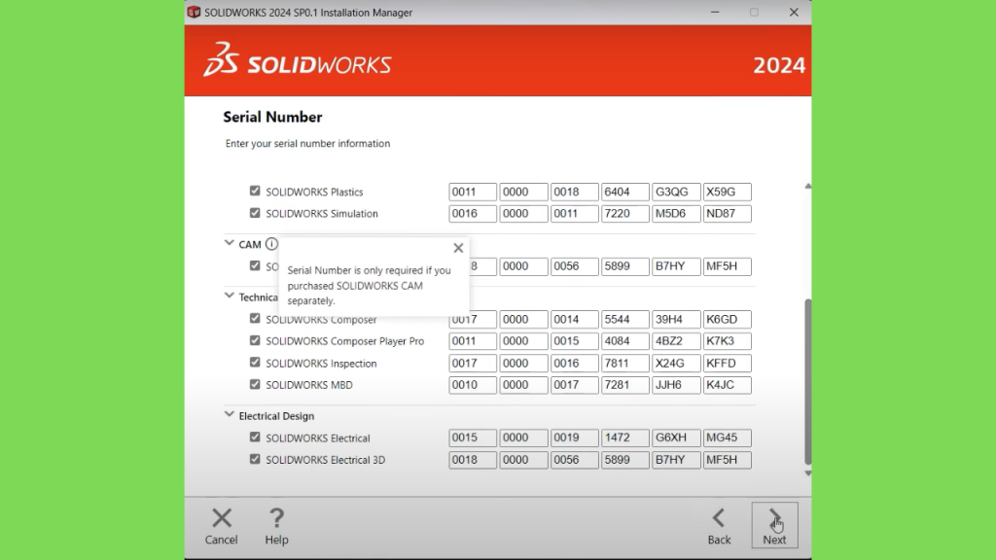Click Plastics serial field containing 0011
The width and height of the screenshot is (996, 560).
[473, 192]
